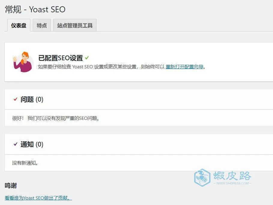273x205 pixels.
Task: Click the green checkmark beside 已配置SEO设置
Action: 87,58
